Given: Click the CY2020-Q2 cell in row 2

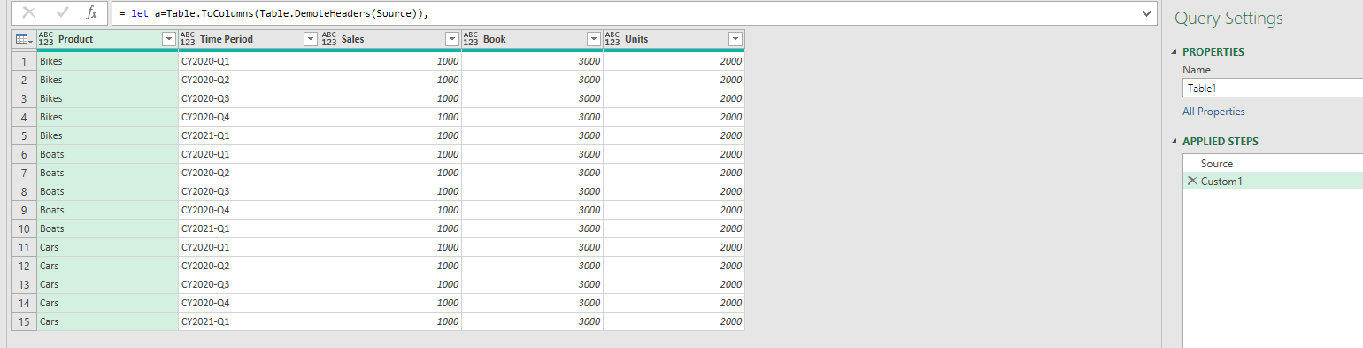Looking at the screenshot, I should pyautogui.click(x=249, y=80).
